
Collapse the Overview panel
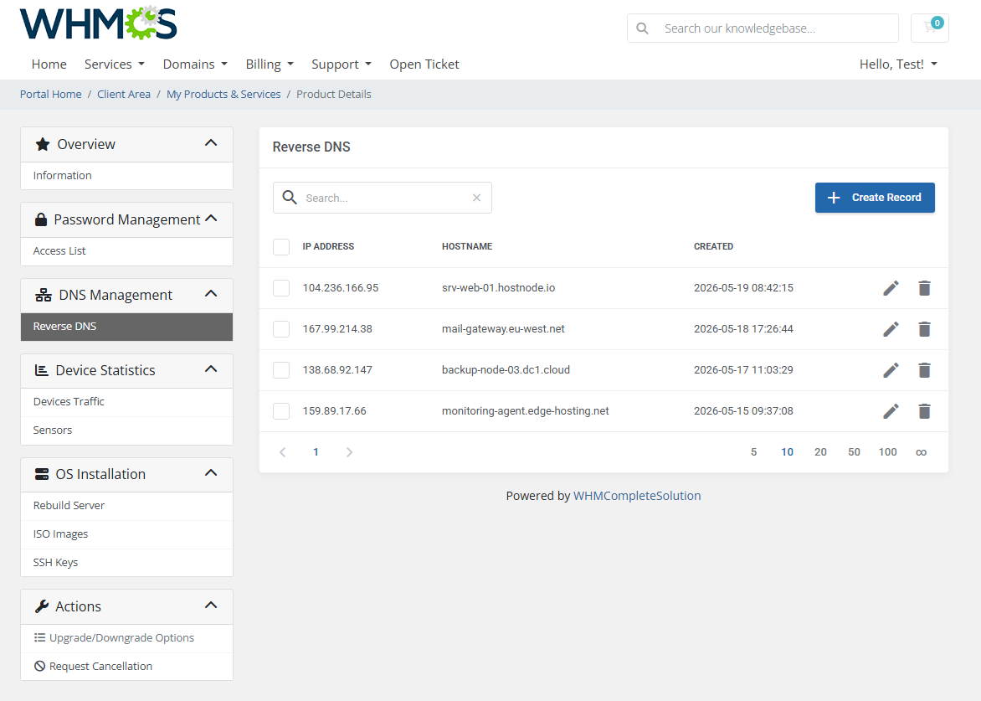(211, 143)
